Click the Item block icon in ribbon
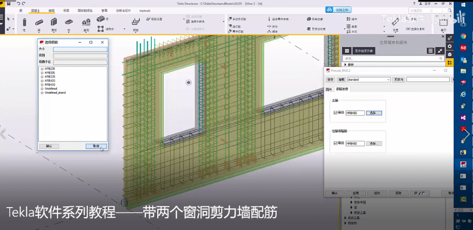This screenshot has height=230, width=473. coord(101,19)
